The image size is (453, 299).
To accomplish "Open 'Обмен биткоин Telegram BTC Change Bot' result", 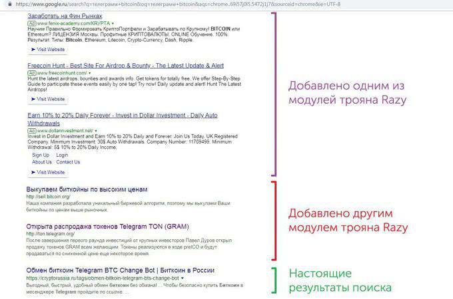I will click(120, 270).
